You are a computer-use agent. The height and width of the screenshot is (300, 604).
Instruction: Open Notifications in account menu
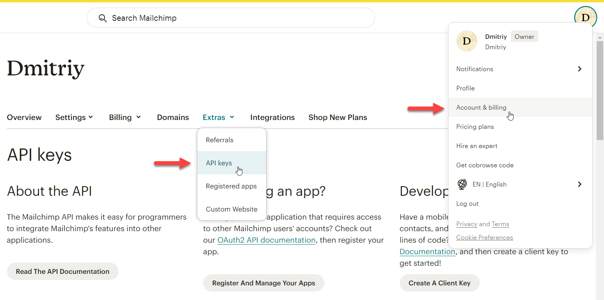click(x=520, y=69)
